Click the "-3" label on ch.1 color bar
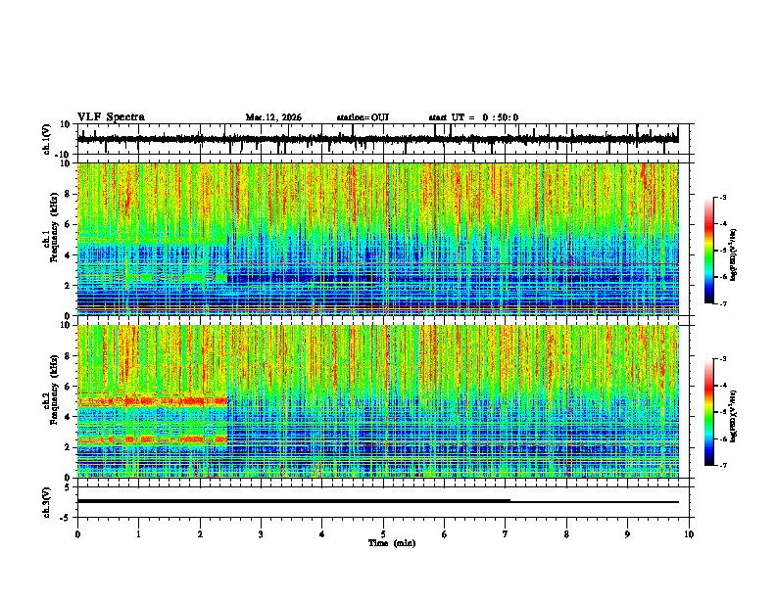 [722, 197]
